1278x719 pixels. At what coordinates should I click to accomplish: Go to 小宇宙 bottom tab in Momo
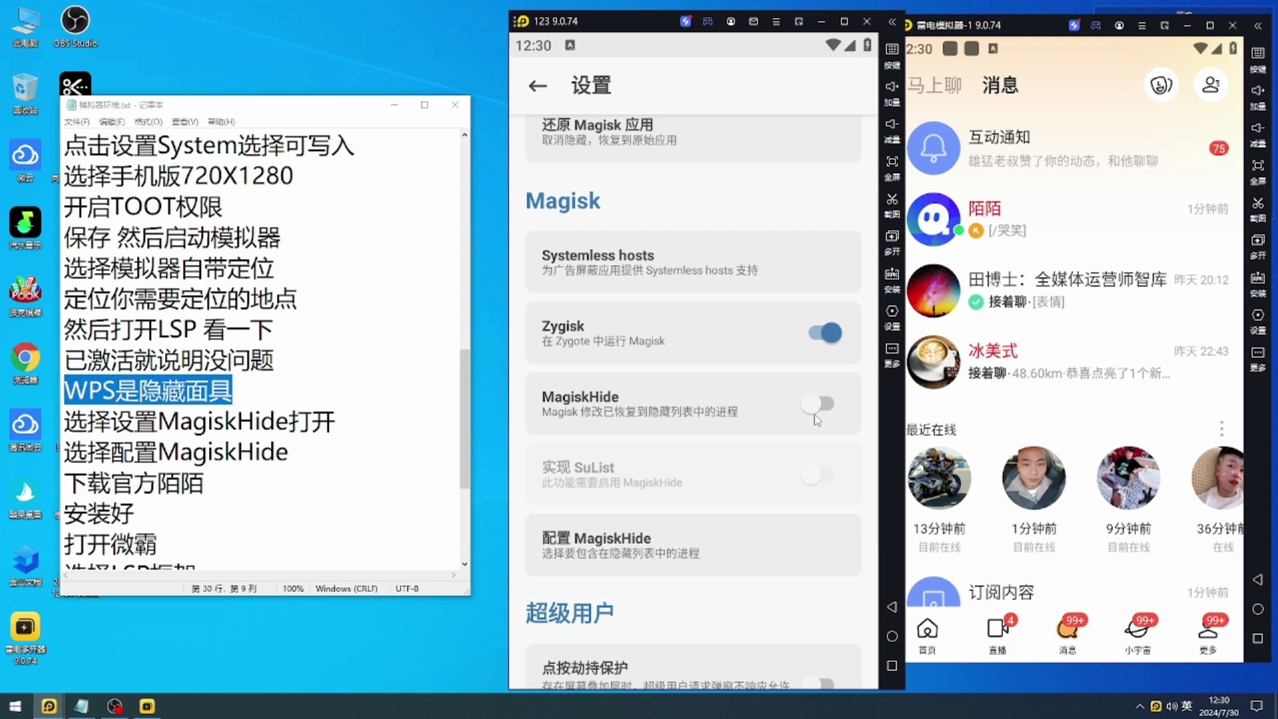tap(1138, 635)
